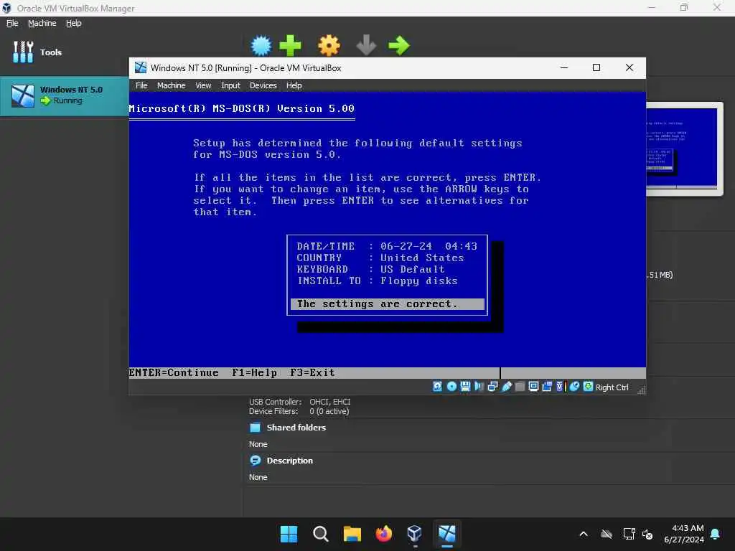Screen dimensions: 735x551
Task: Click the recording status bar icon
Action: coord(546,387)
